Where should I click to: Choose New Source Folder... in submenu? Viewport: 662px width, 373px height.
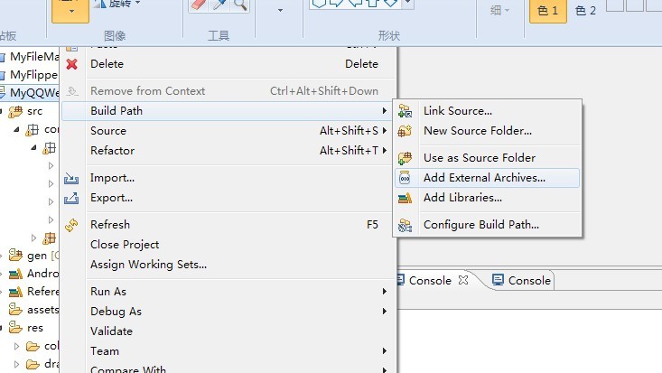(487, 131)
